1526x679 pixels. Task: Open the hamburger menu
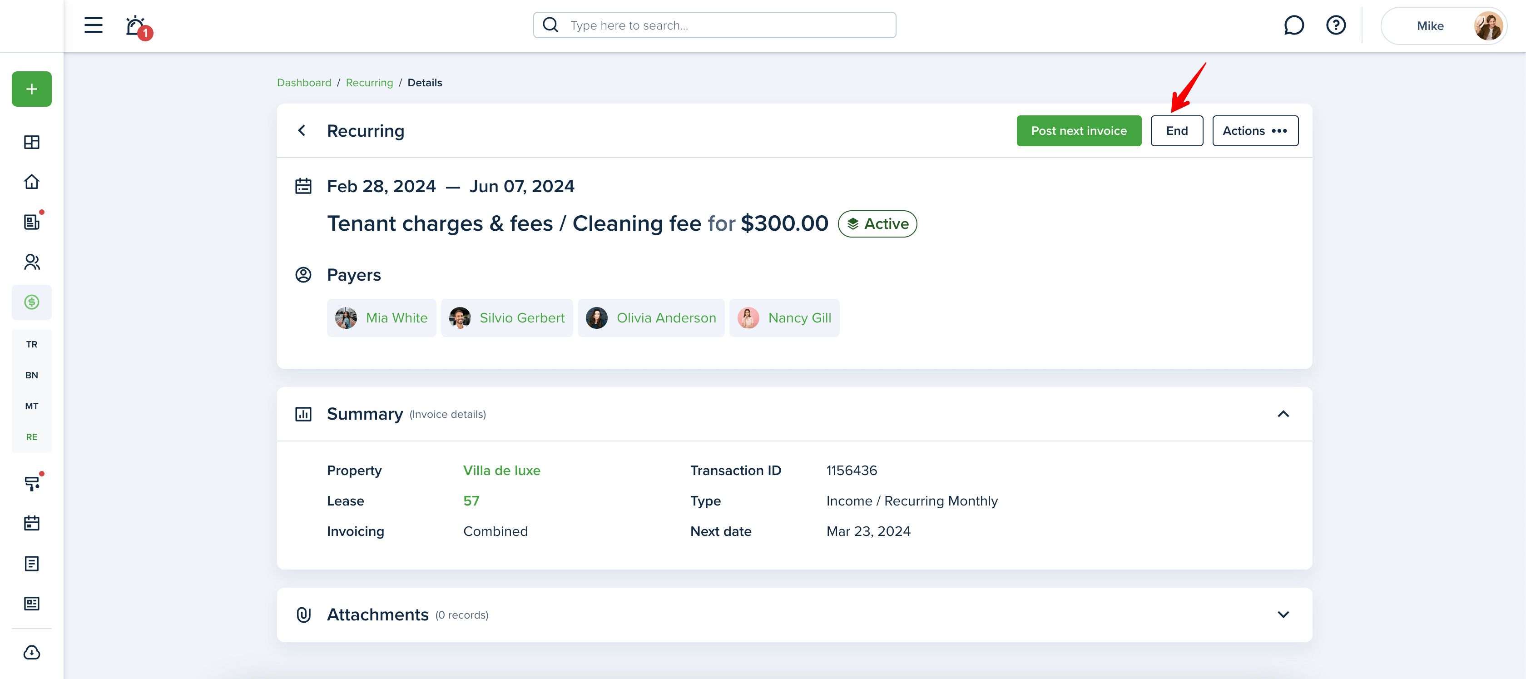click(x=93, y=25)
